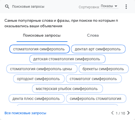Select chip стоматология симферополь
The image size is (135, 120).
pos(40,49)
